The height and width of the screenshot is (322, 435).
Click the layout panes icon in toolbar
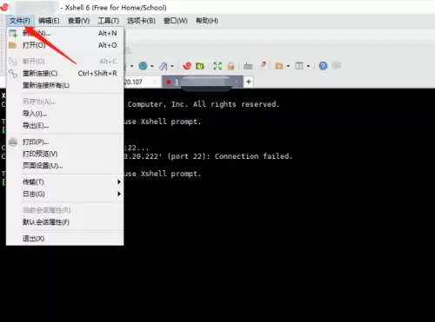point(299,66)
